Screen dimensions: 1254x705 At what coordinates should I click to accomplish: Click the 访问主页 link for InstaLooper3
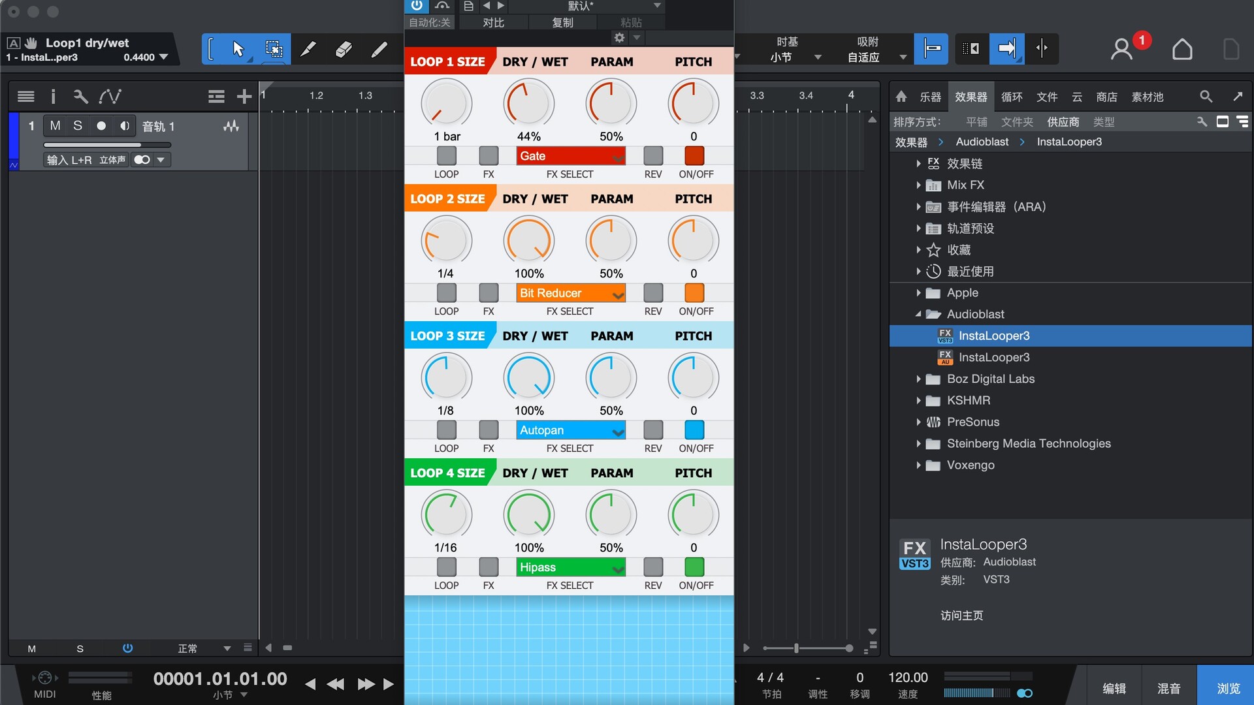pyautogui.click(x=961, y=615)
